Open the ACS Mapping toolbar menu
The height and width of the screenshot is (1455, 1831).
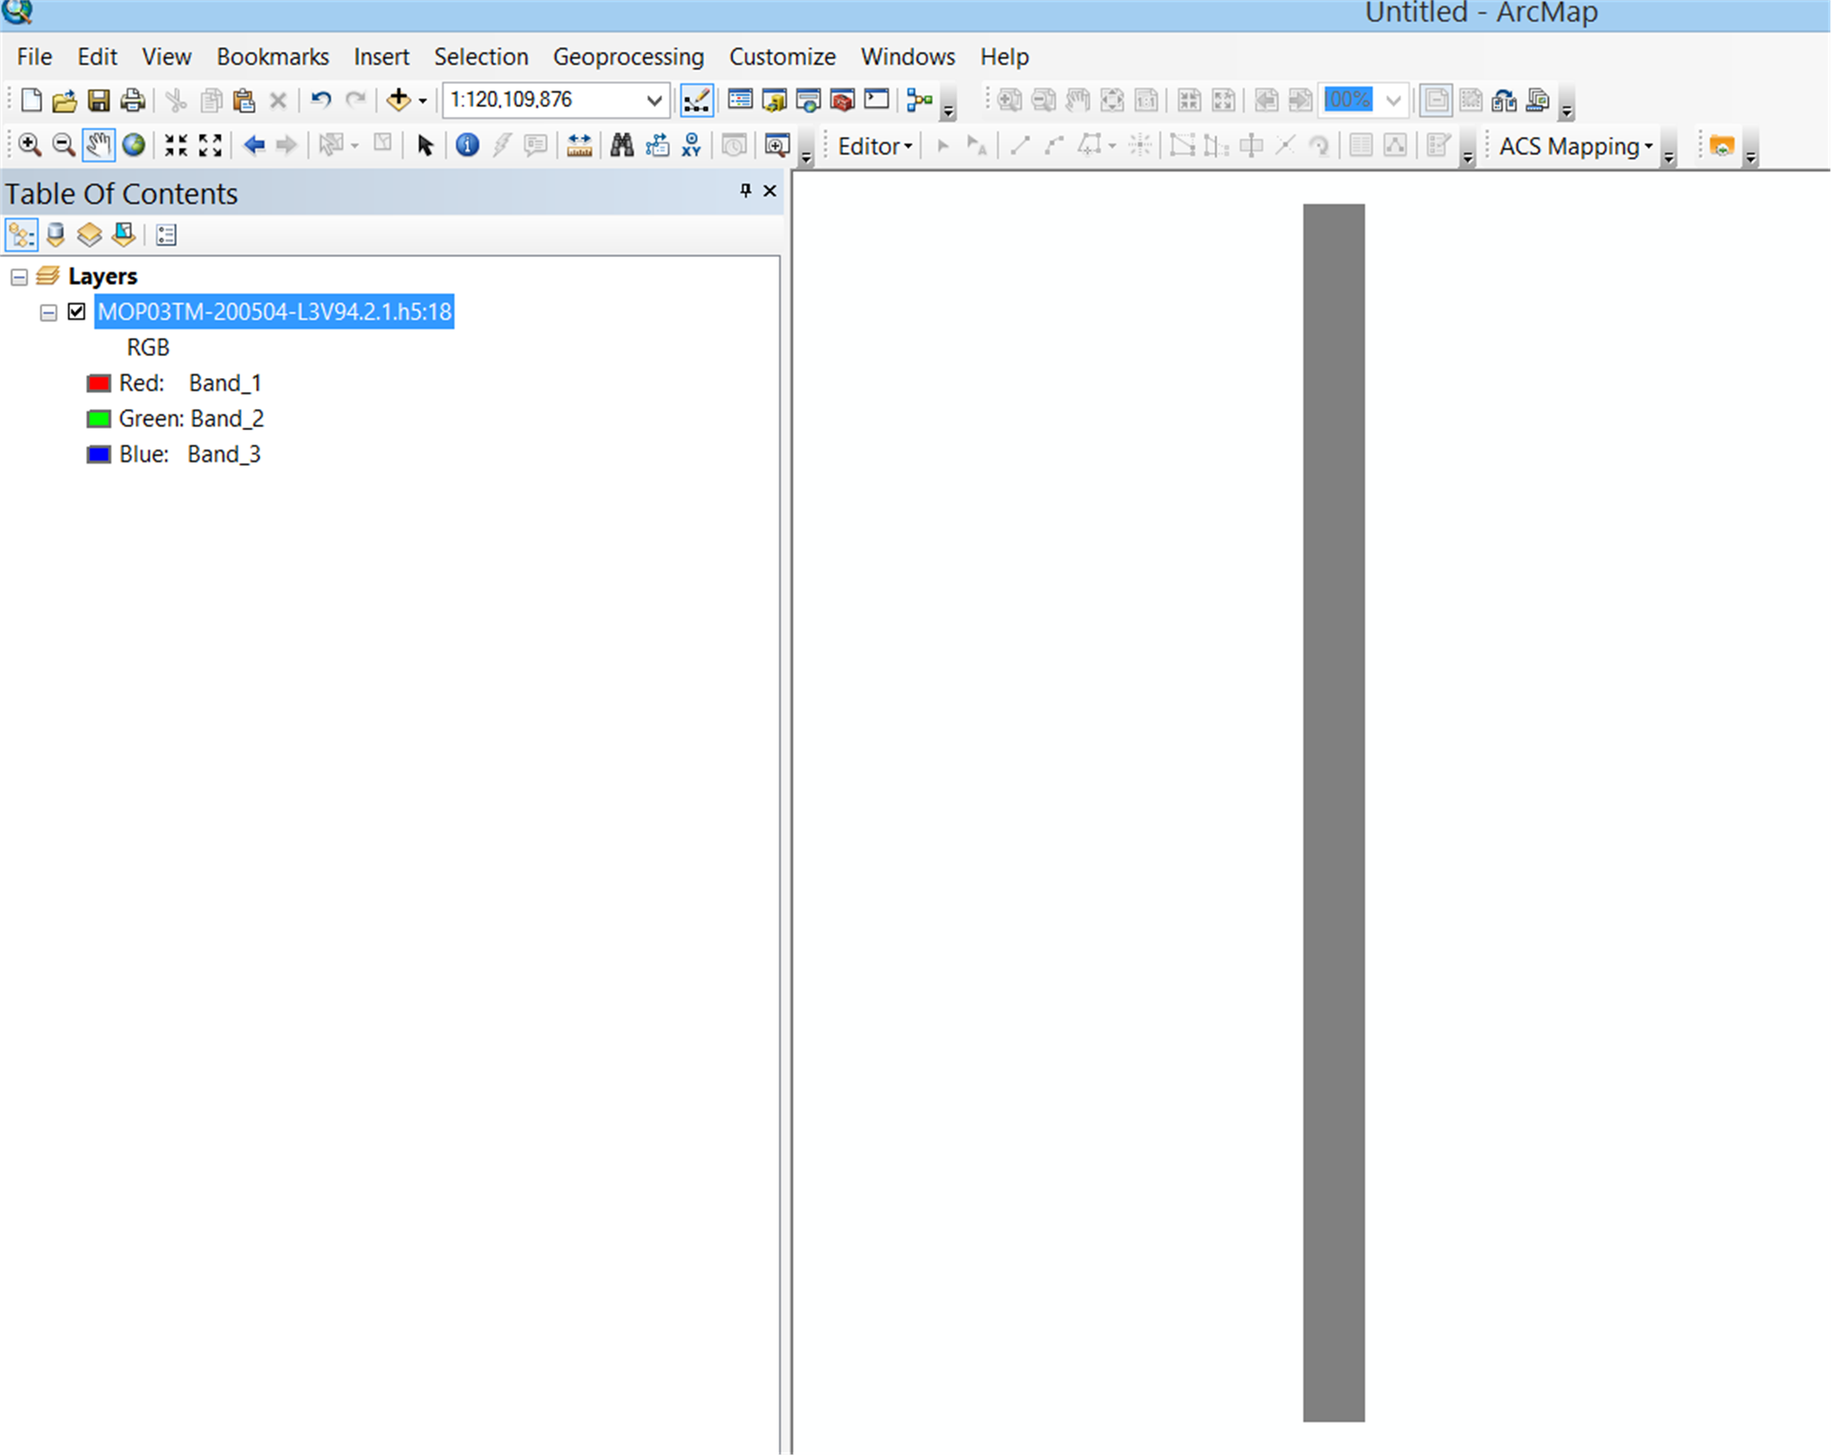click(1575, 146)
